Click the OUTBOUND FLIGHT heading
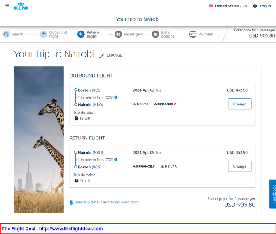Screen dimensions: 276x234 (91, 76)
